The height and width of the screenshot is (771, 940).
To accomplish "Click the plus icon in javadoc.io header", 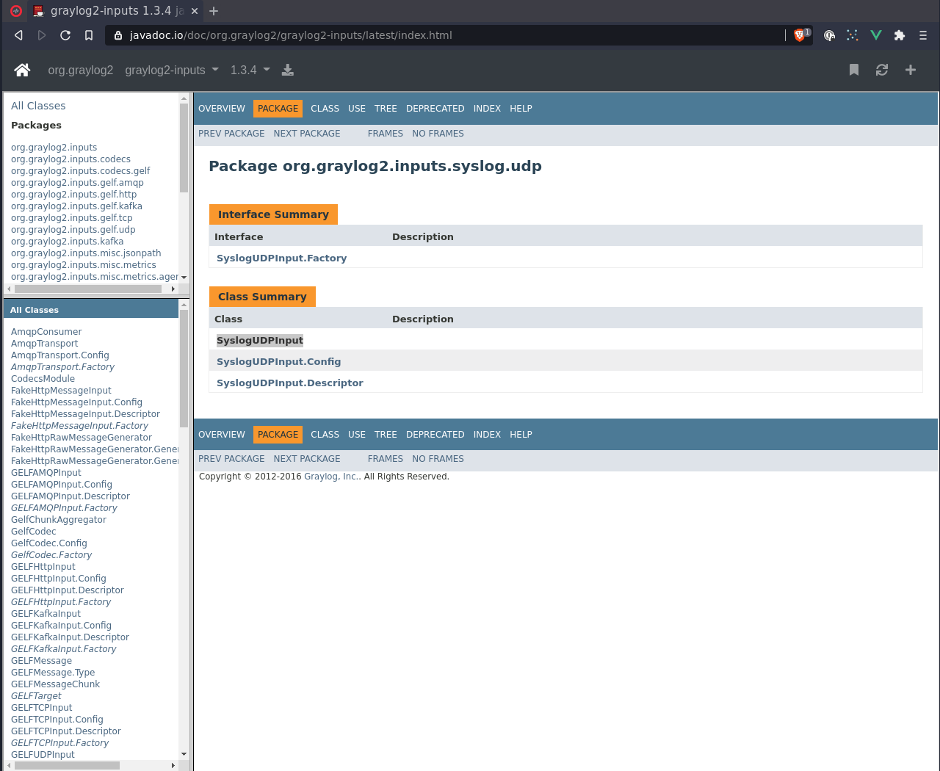I will (911, 70).
